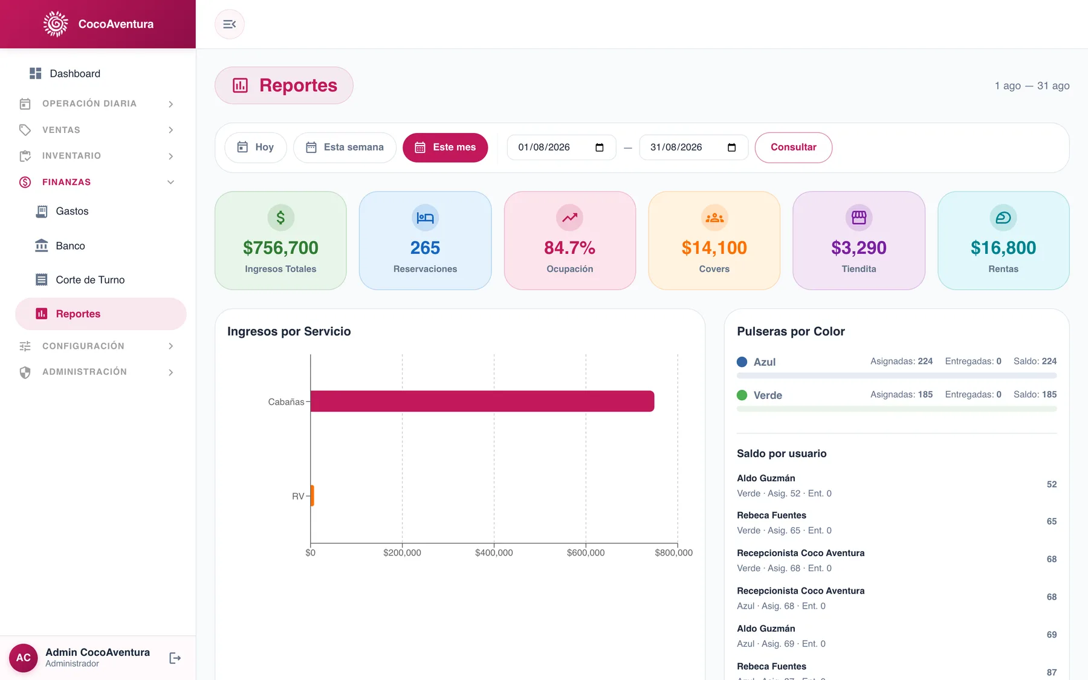This screenshot has width=1088, height=680.
Task: Expand the Configuración section chevron
Action: point(171,346)
